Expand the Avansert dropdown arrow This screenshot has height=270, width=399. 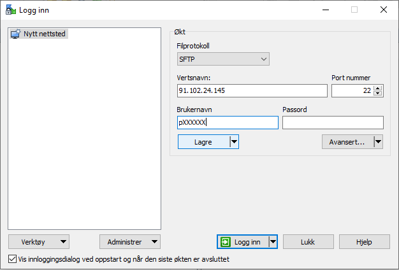379,142
